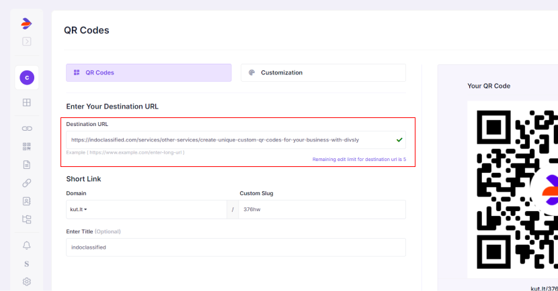The image size is (558, 291).
Task: Click the 'Remaining edit limit for destination url' text
Action: point(359,160)
